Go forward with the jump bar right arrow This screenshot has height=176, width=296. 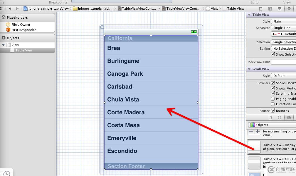(x=17, y=8)
